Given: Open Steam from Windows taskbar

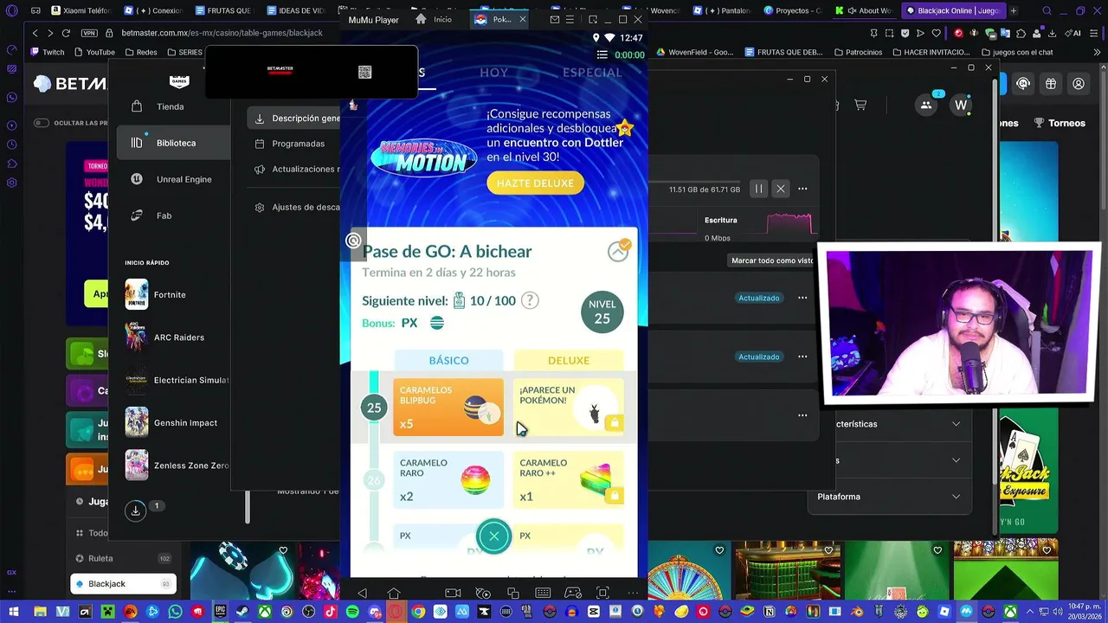Looking at the screenshot, I should (242, 612).
